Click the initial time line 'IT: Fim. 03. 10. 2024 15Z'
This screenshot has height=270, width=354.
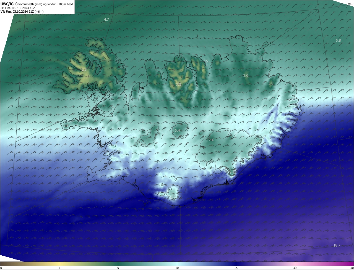[x=18, y=8]
